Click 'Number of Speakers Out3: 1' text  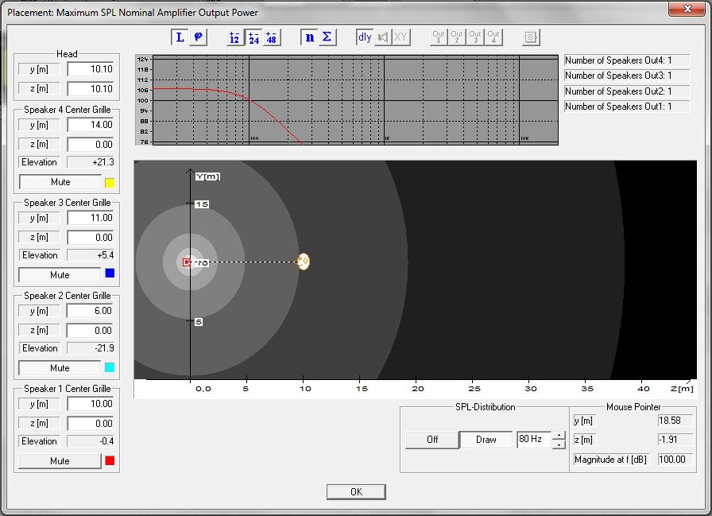point(618,76)
